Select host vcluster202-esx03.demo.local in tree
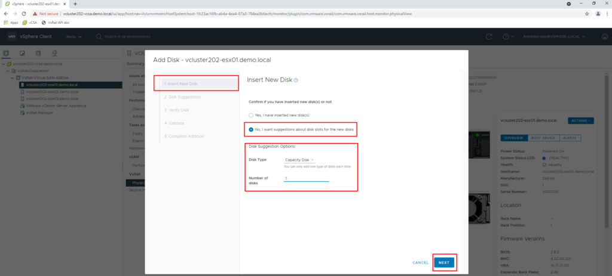 51,99
